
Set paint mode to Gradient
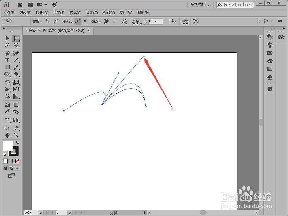pyautogui.click(x=11, y=161)
